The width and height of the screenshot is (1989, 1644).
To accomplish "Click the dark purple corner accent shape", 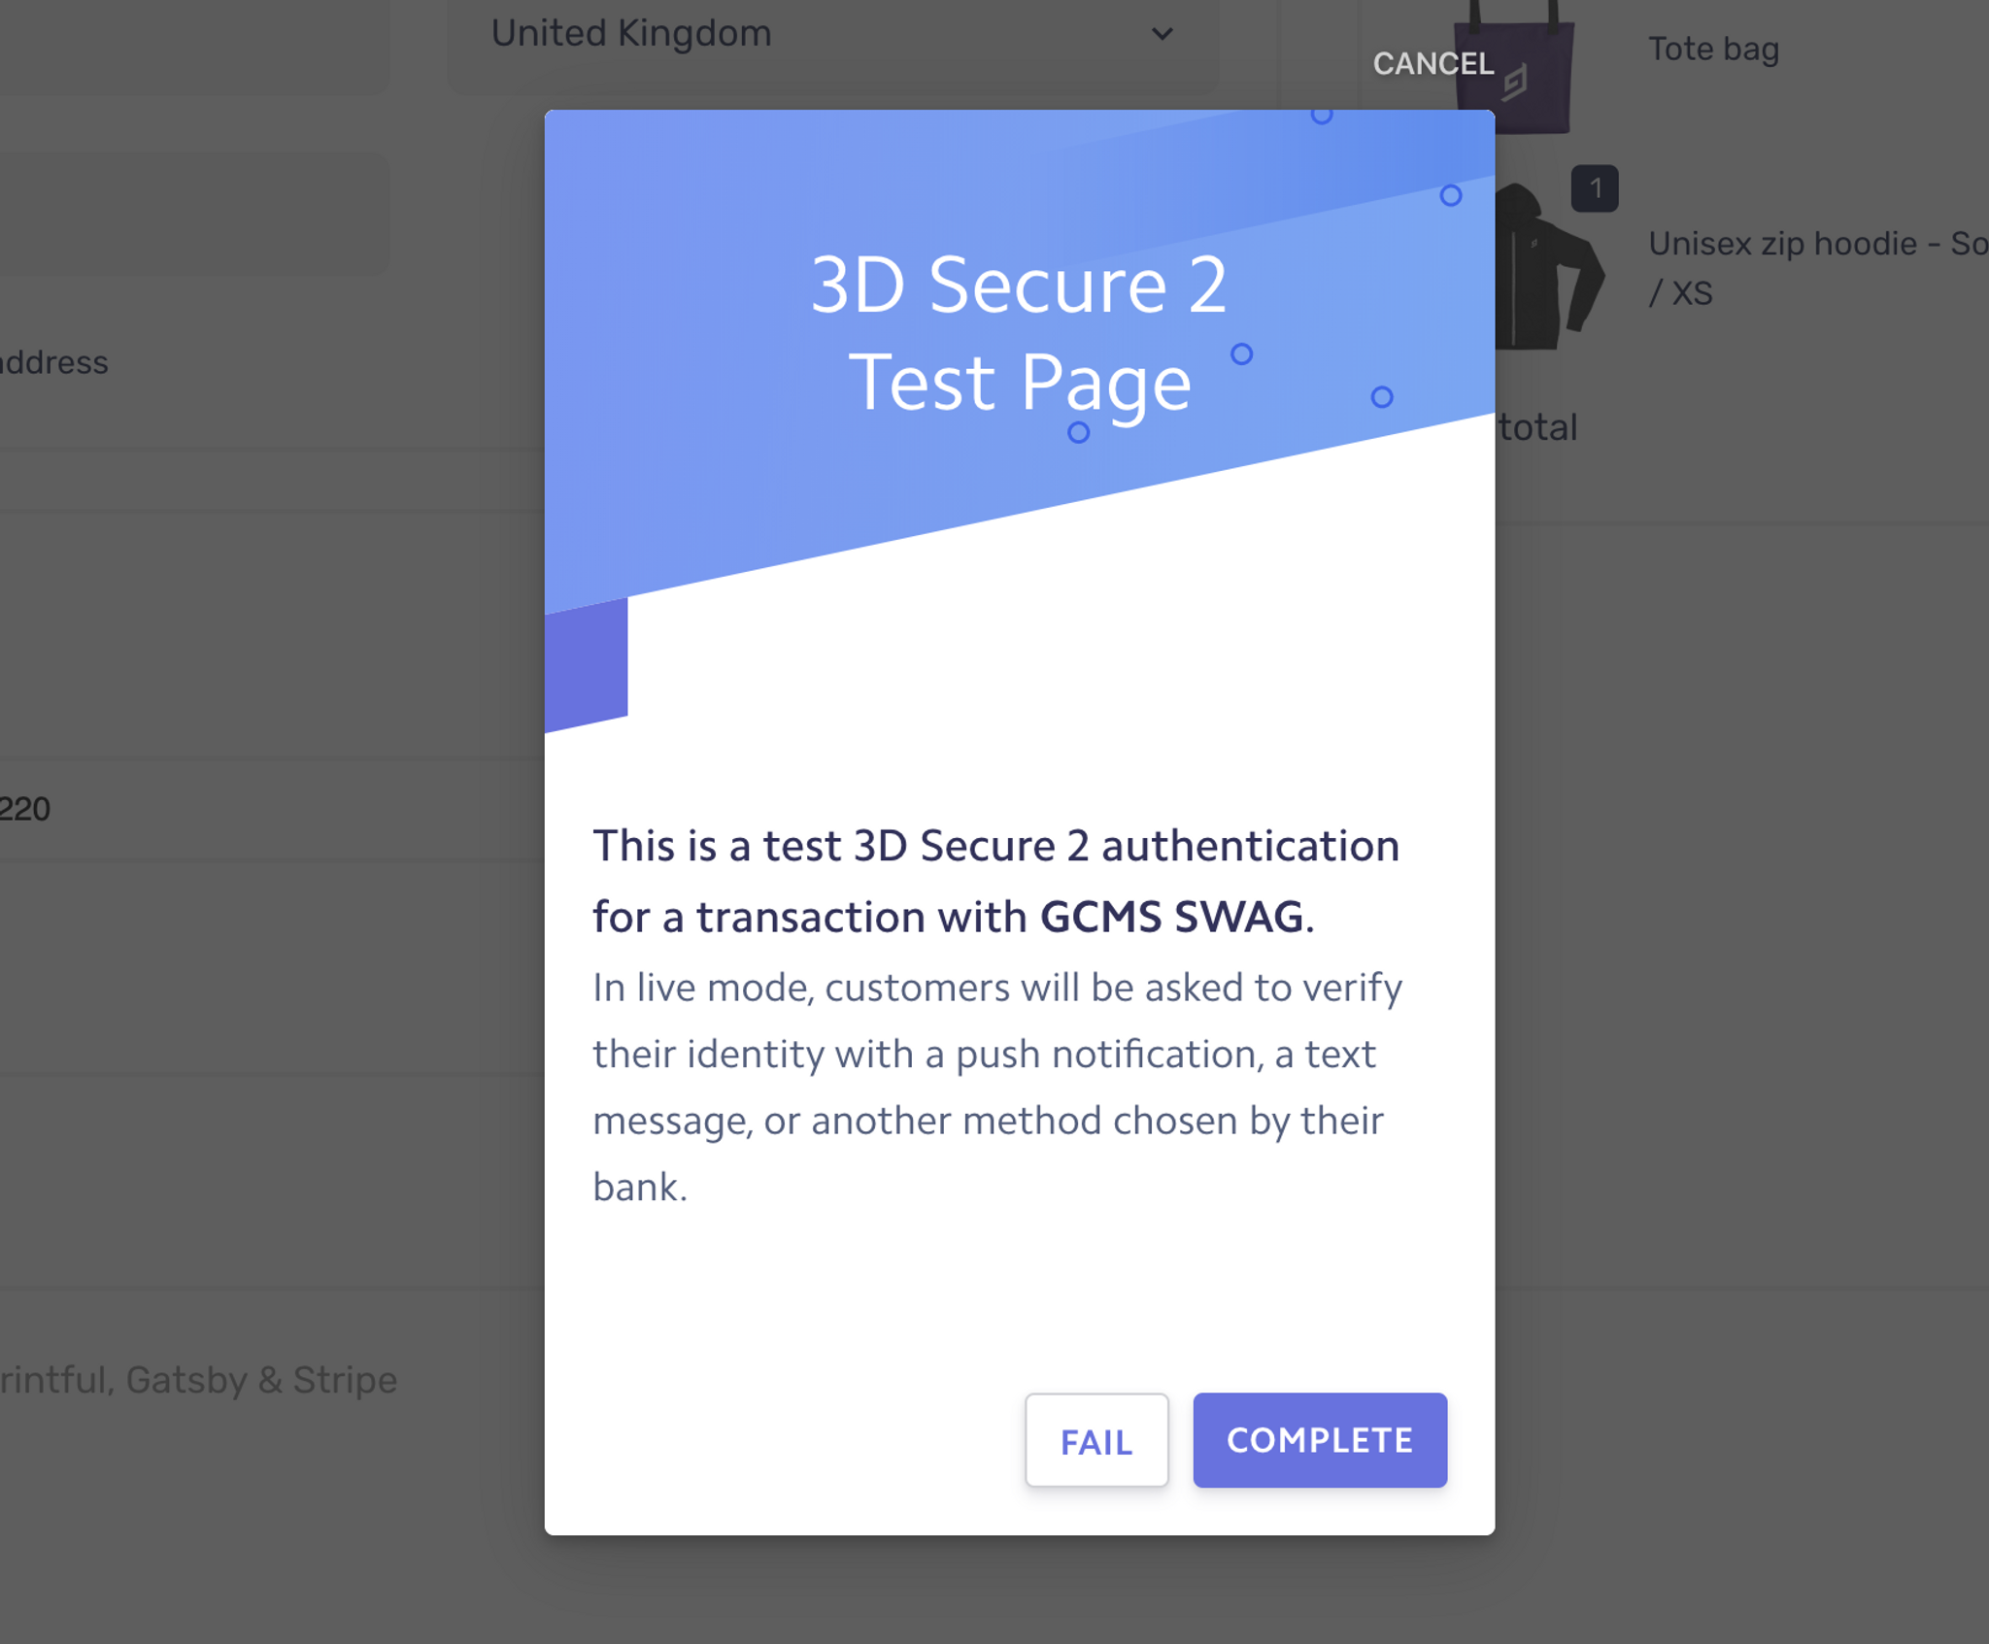I will [586, 665].
